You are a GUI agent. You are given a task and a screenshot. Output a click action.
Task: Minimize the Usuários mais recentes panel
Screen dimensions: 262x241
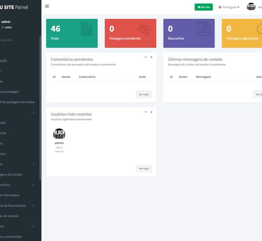tap(146, 112)
